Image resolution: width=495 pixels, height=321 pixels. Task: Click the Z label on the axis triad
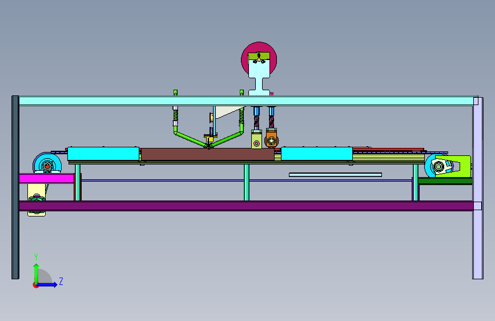coord(61,282)
